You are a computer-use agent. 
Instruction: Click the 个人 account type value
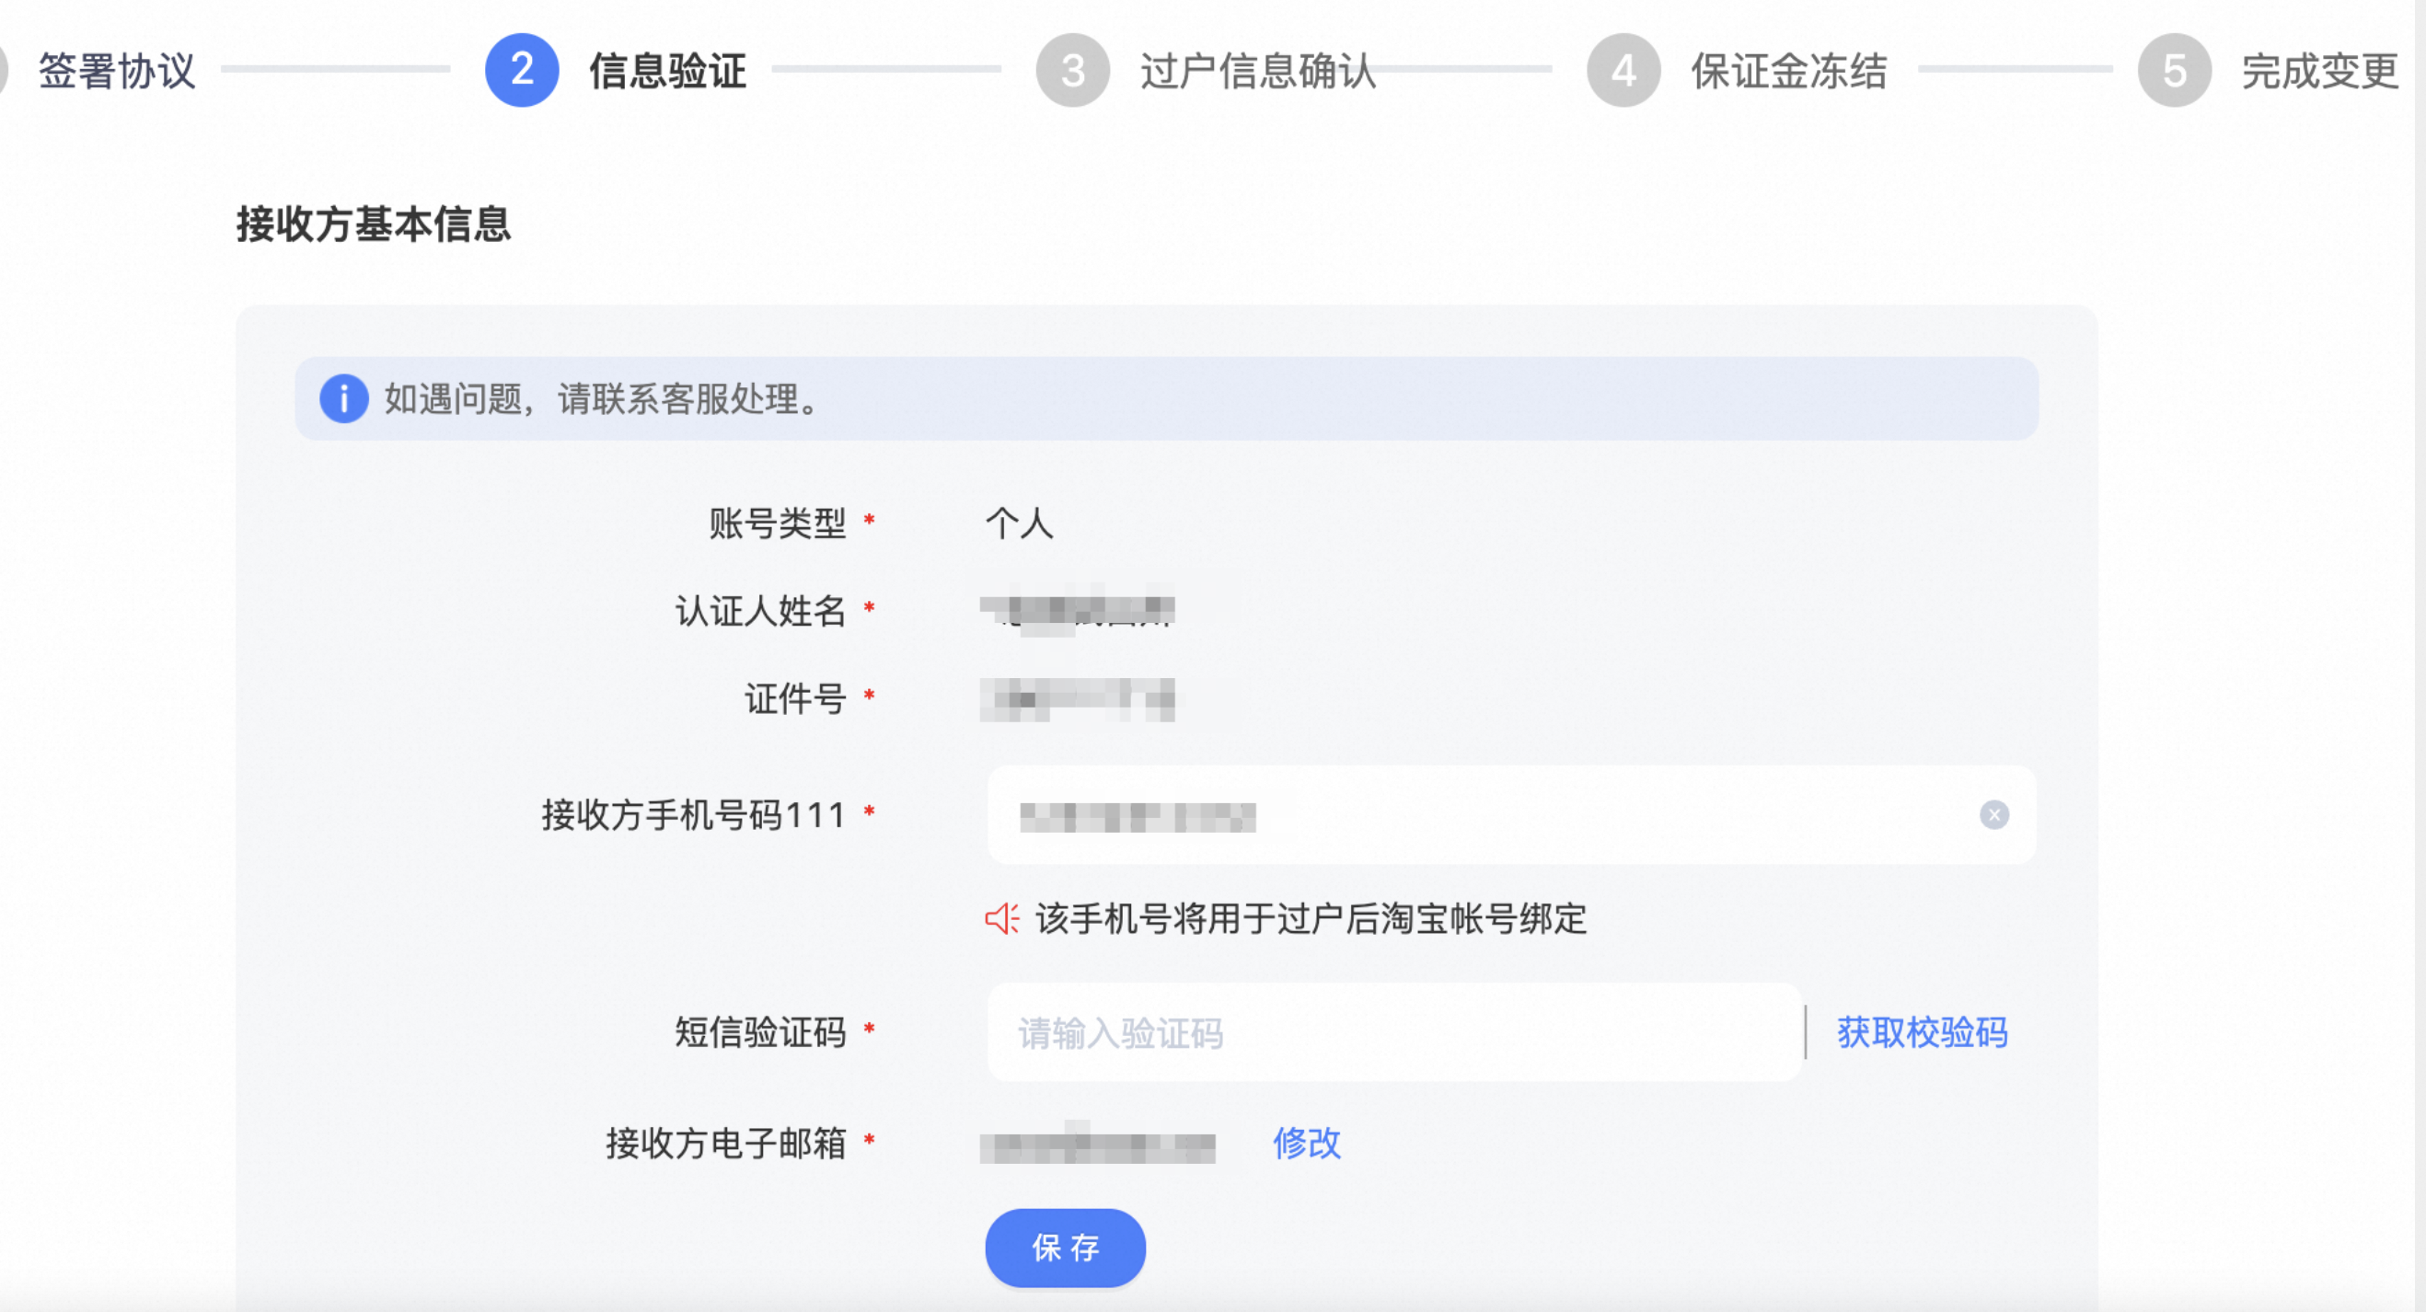click(1019, 524)
